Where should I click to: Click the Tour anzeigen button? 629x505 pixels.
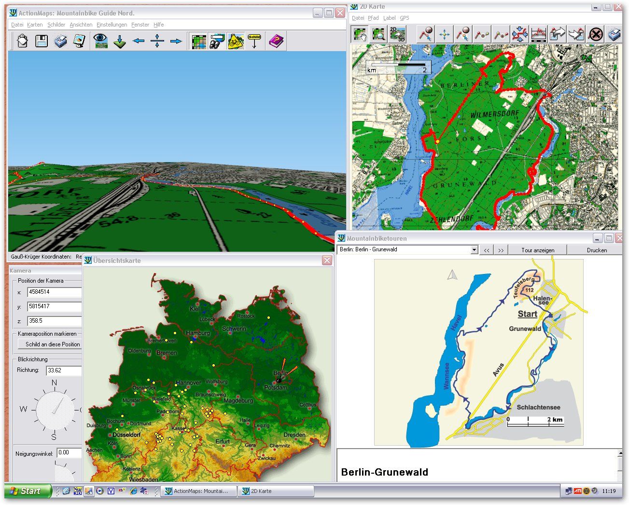pyautogui.click(x=538, y=250)
